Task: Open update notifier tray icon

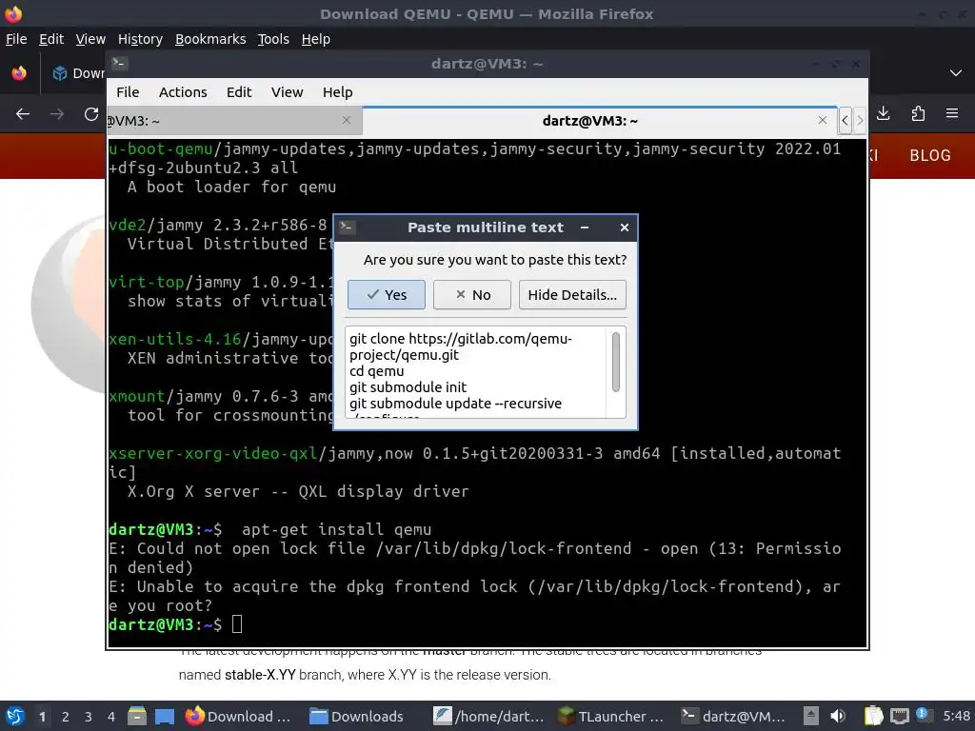Action: point(923,715)
